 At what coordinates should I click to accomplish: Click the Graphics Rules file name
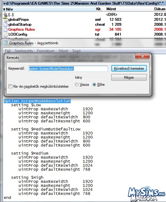pos(21,29)
